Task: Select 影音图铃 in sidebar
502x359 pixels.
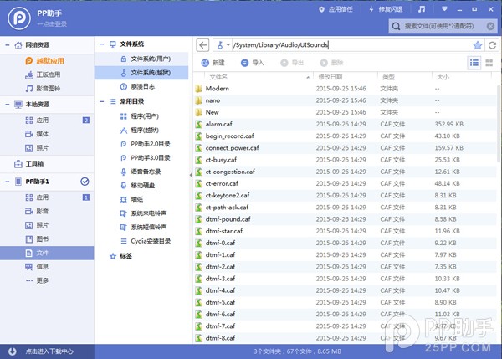Action: pyautogui.click(x=47, y=89)
